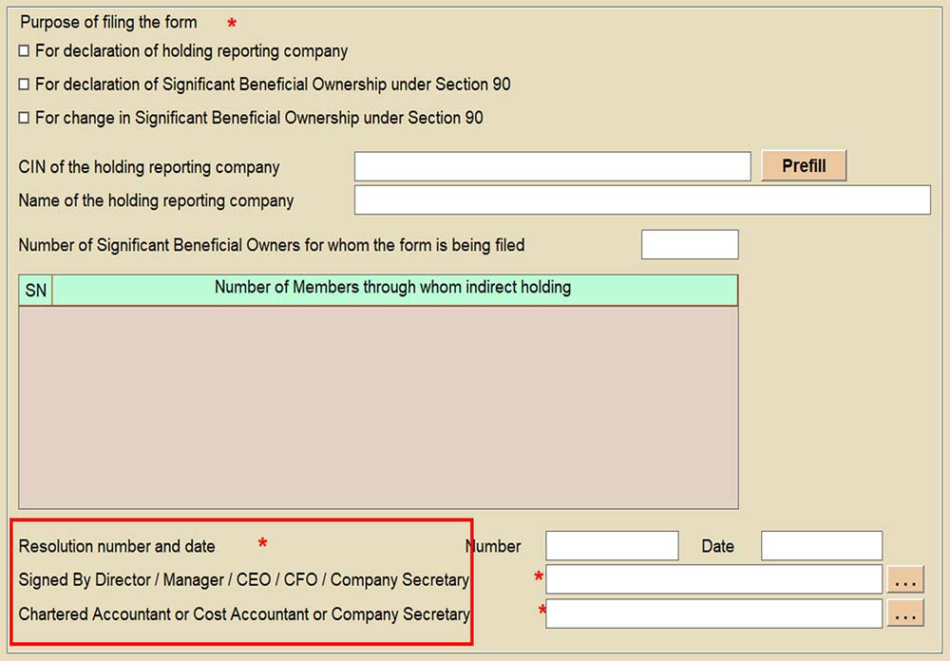Enable declaration of Significant Beneficial Ownership checkbox
This screenshot has height=661, width=950.
coord(25,85)
